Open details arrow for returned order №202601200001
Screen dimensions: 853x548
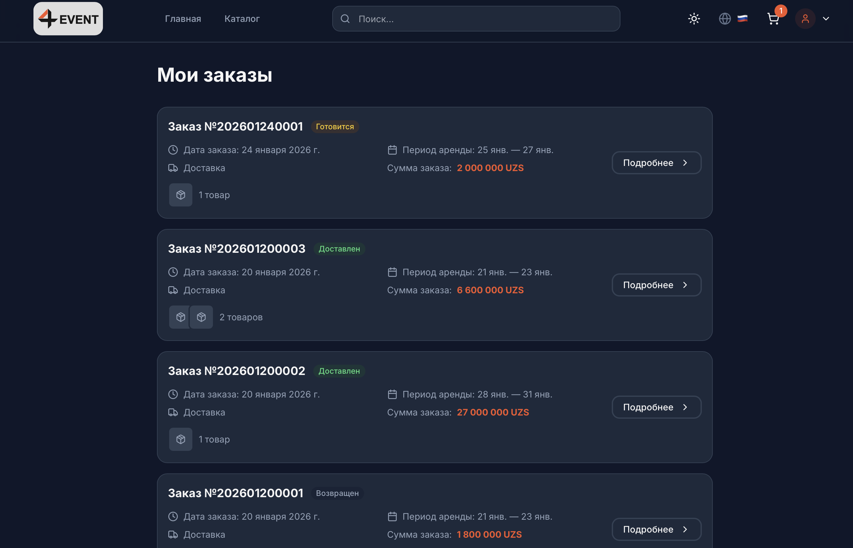tap(685, 529)
